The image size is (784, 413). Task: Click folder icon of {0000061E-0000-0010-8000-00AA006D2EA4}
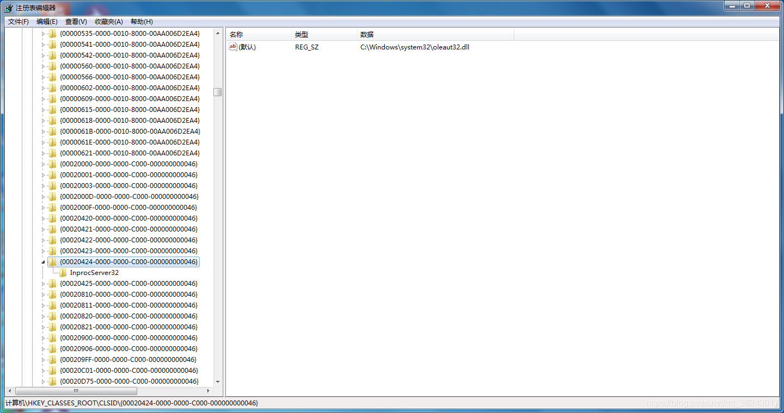52,142
